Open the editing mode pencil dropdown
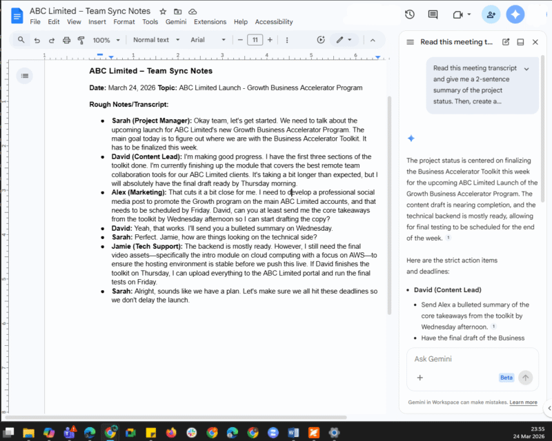This screenshot has width=552, height=441. (x=344, y=40)
